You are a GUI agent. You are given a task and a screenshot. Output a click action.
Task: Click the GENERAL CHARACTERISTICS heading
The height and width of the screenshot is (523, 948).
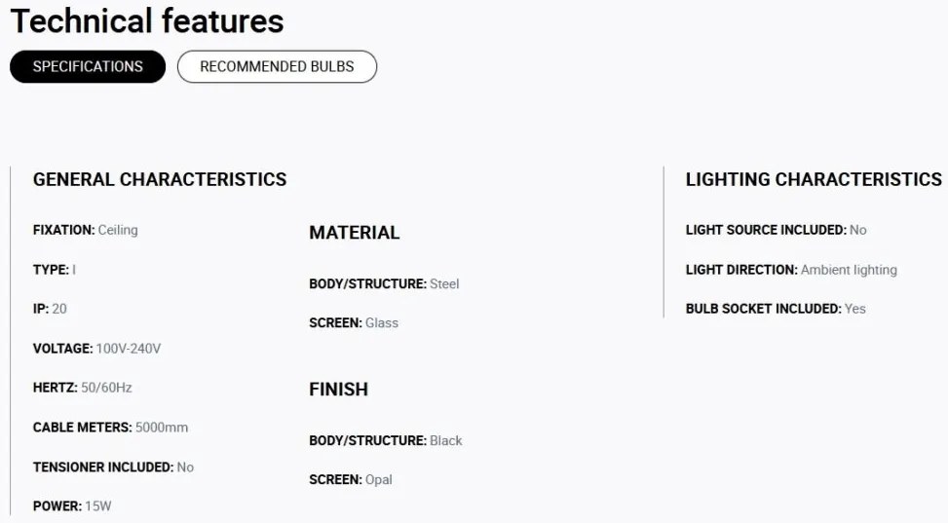pyautogui.click(x=160, y=179)
